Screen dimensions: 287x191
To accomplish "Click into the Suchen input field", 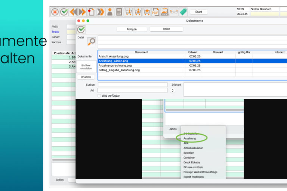I will (133, 85).
